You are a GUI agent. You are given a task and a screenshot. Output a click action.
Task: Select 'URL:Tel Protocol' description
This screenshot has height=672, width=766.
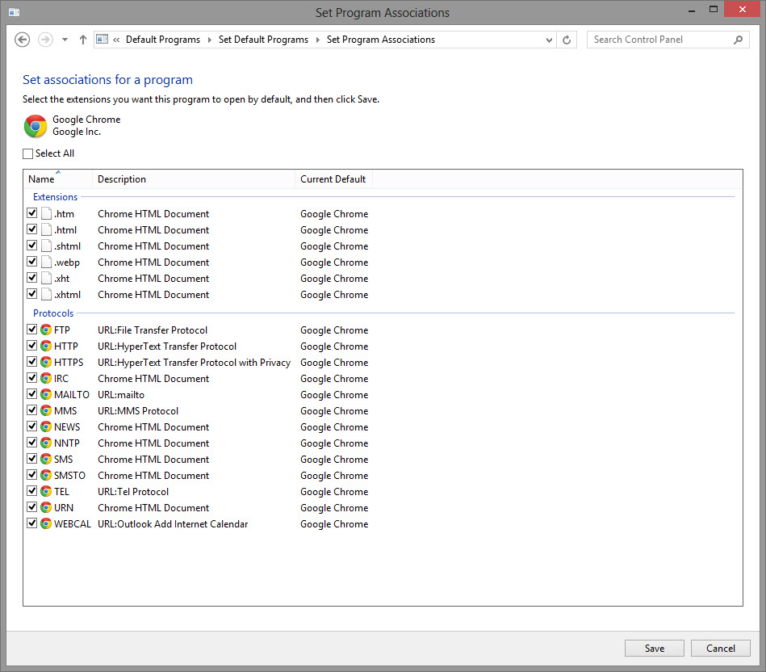point(133,492)
